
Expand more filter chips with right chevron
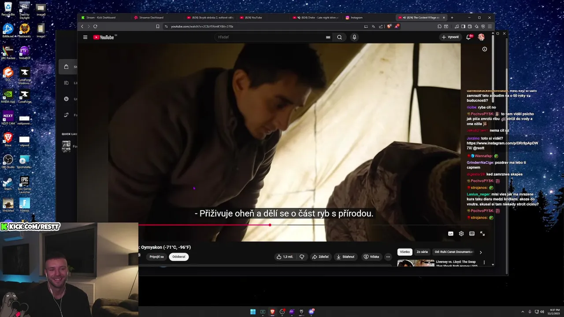click(481, 252)
